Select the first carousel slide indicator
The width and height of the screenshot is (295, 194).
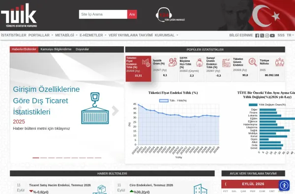36,158
